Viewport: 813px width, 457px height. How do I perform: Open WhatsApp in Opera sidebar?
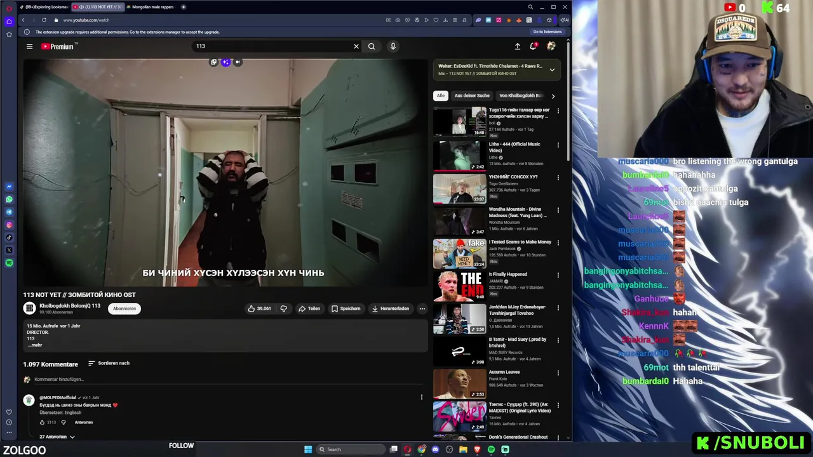coord(9,199)
